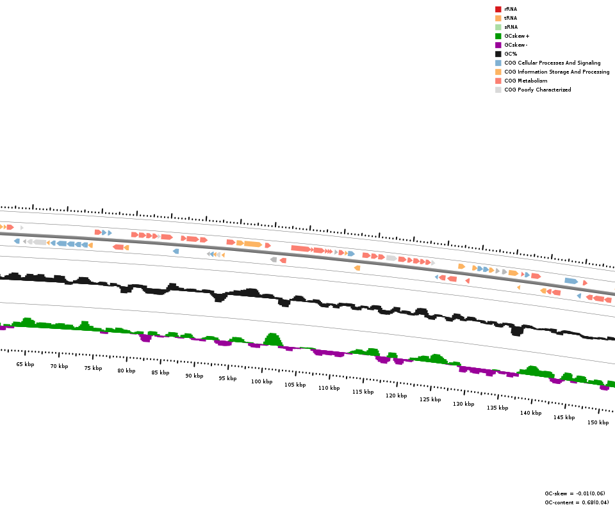Click the tall green GC skew peak near 100 kbp
This screenshot has height=512, width=615.
pos(274,339)
